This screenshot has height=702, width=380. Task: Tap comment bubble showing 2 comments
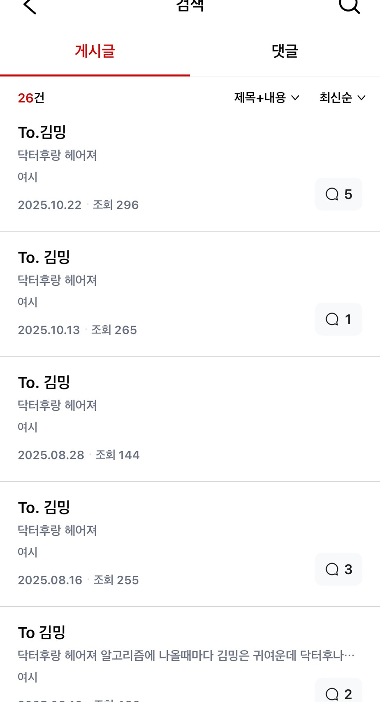(338, 693)
